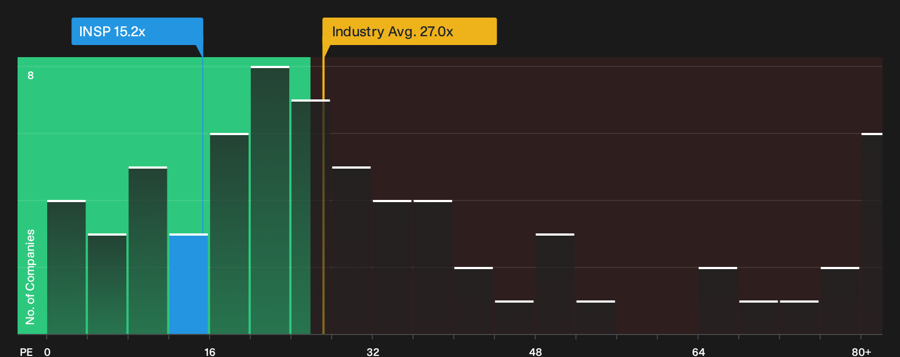This screenshot has width=900, height=357.
Task: Select the blue highlighted INSP histogram bar
Action: [189, 284]
